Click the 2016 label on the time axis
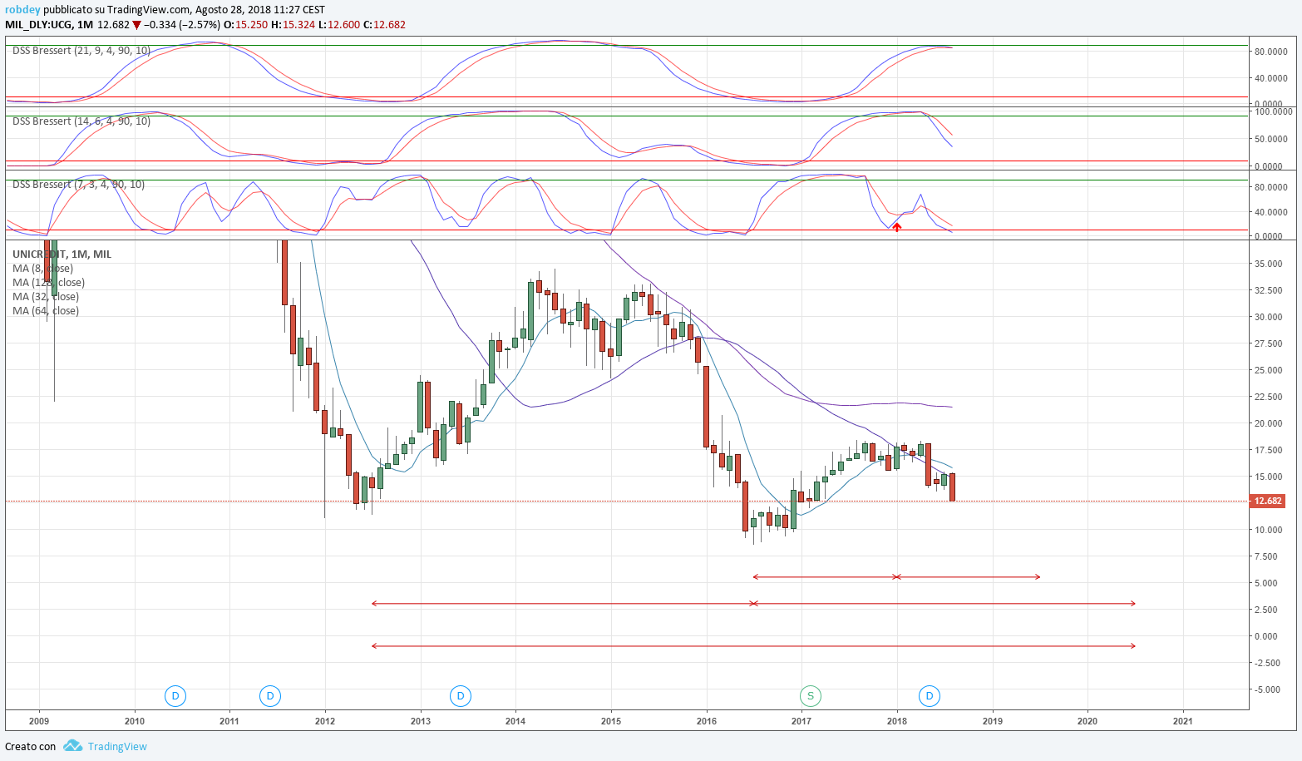This screenshot has width=1302, height=761. pos(707,721)
